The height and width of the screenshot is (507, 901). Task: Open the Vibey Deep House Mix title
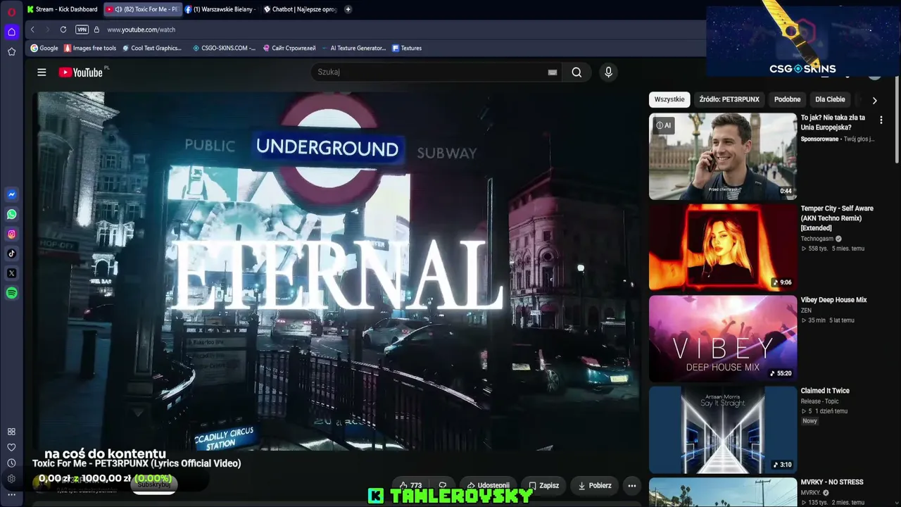pyautogui.click(x=834, y=300)
